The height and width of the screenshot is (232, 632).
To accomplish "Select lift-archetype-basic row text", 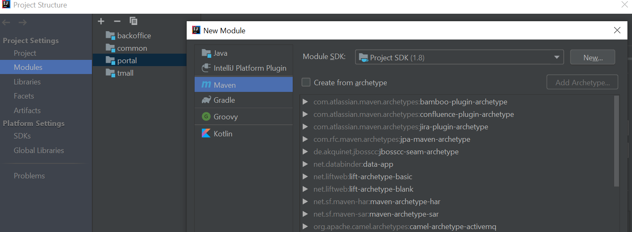I will [363, 177].
